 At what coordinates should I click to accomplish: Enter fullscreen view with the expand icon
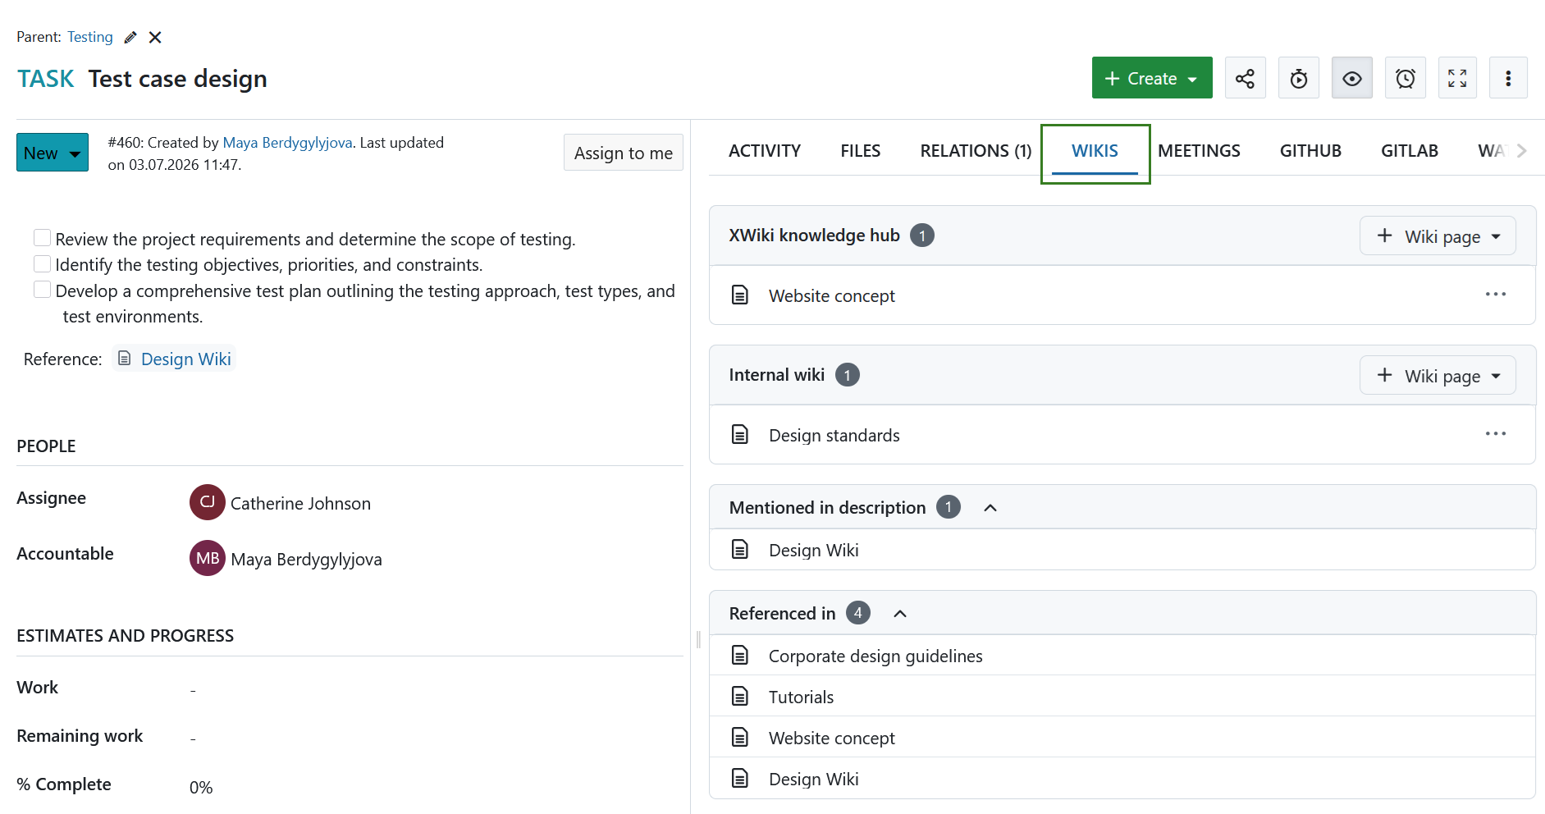[1457, 78]
